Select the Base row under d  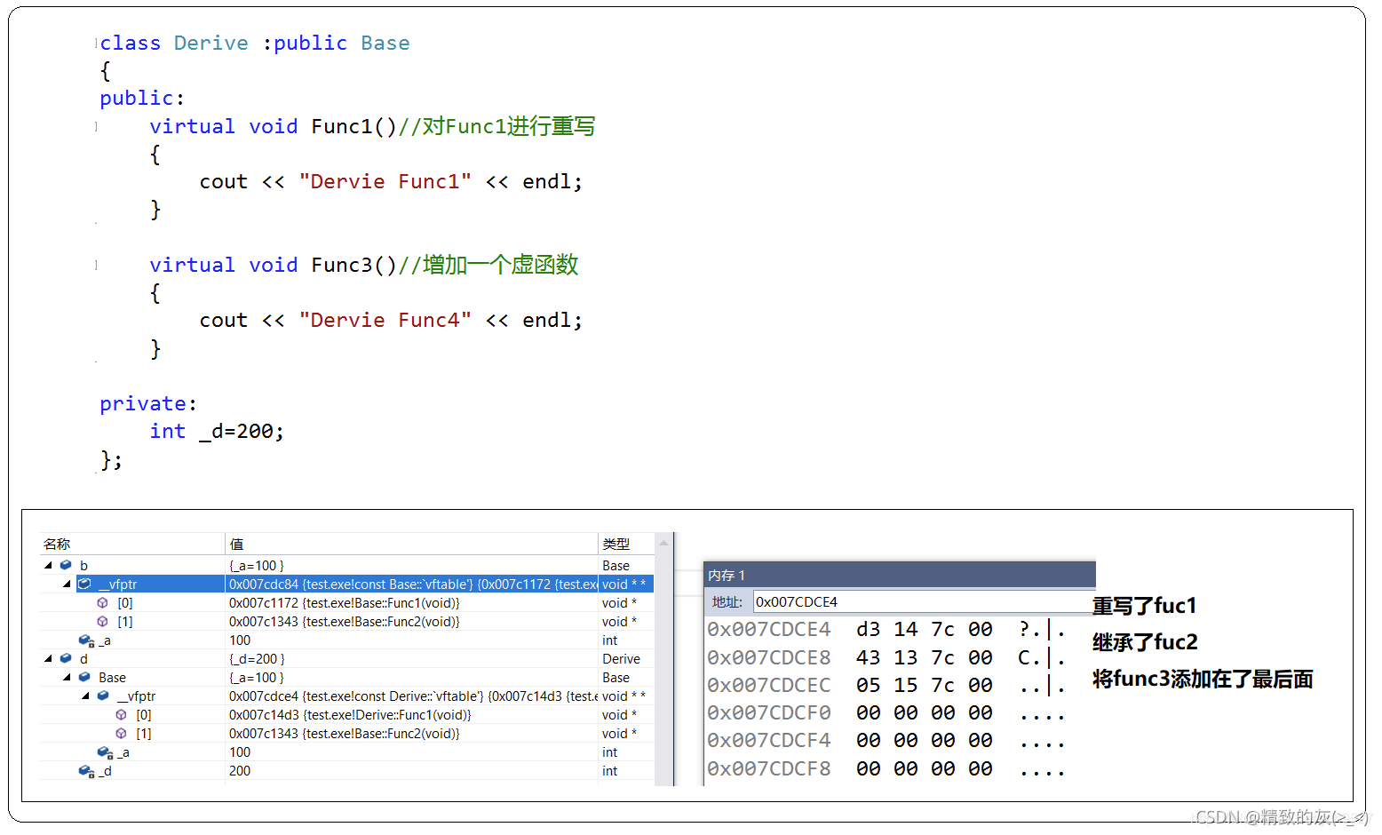[x=347, y=677]
